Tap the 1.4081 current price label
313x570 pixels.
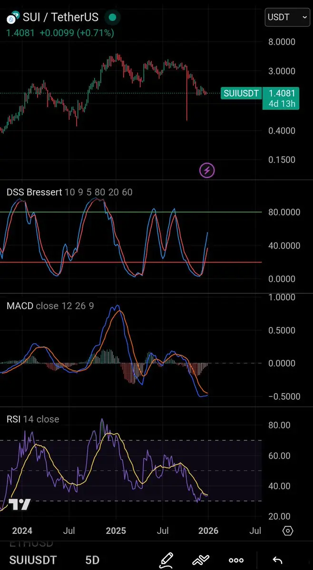pos(282,94)
